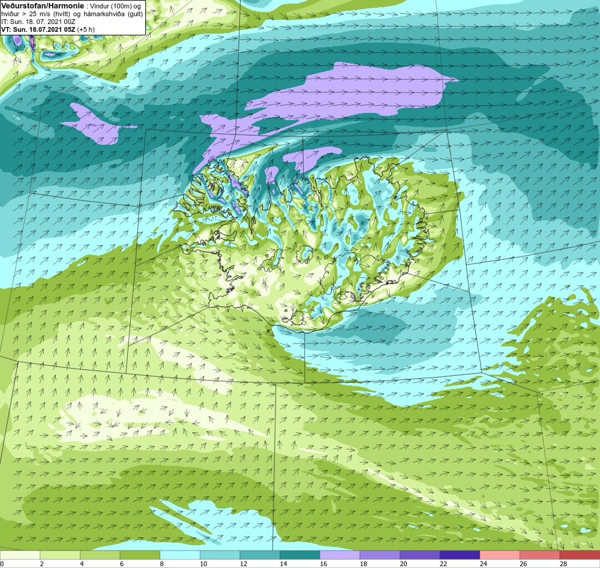Click the light pink 24–26 swatch
This screenshot has height=568, width=600.
pyautogui.click(x=500, y=555)
